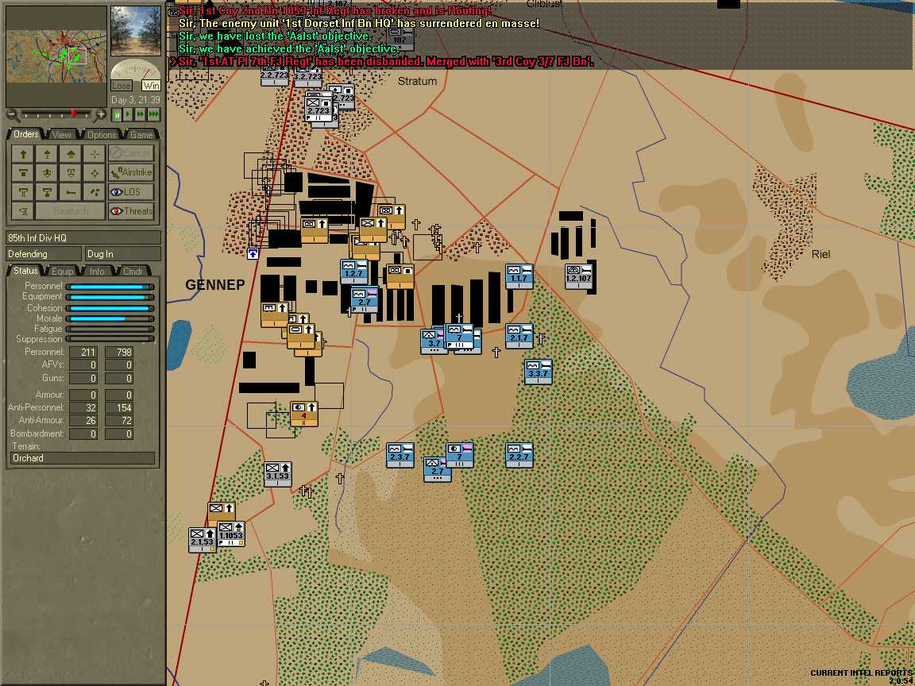Image resolution: width=915 pixels, height=686 pixels.
Task: Issue the Move order (single up arrow)
Action: click(x=23, y=153)
